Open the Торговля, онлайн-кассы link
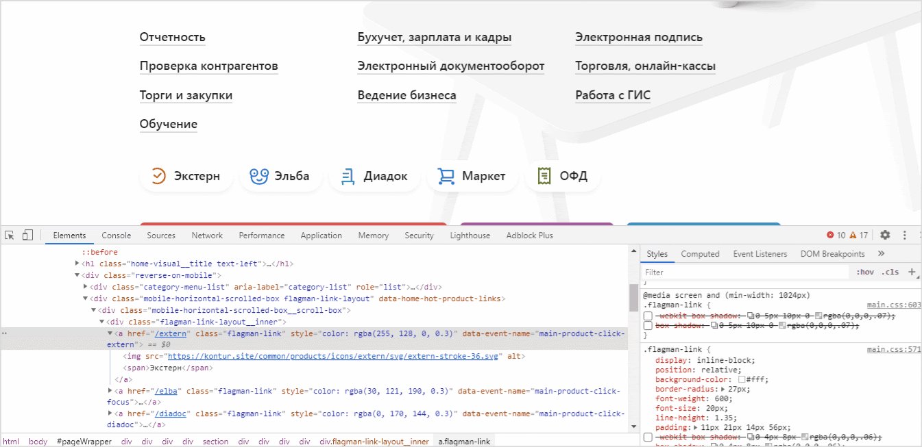Image resolution: width=922 pixels, height=447 pixels. pyautogui.click(x=646, y=66)
